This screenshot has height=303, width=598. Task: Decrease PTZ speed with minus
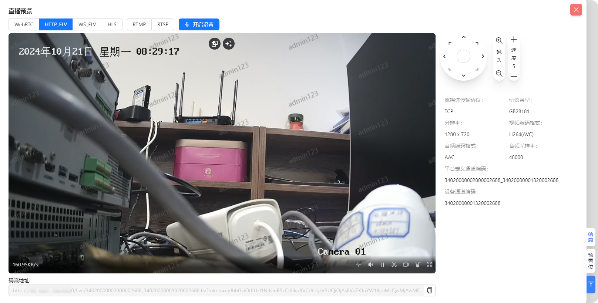(x=514, y=76)
